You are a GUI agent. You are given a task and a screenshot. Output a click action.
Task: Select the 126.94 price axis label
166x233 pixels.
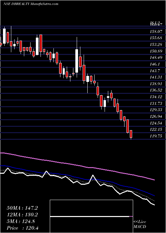click(x=156, y=116)
